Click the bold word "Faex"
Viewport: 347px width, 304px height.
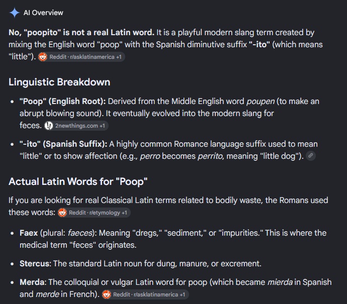pos(29,233)
